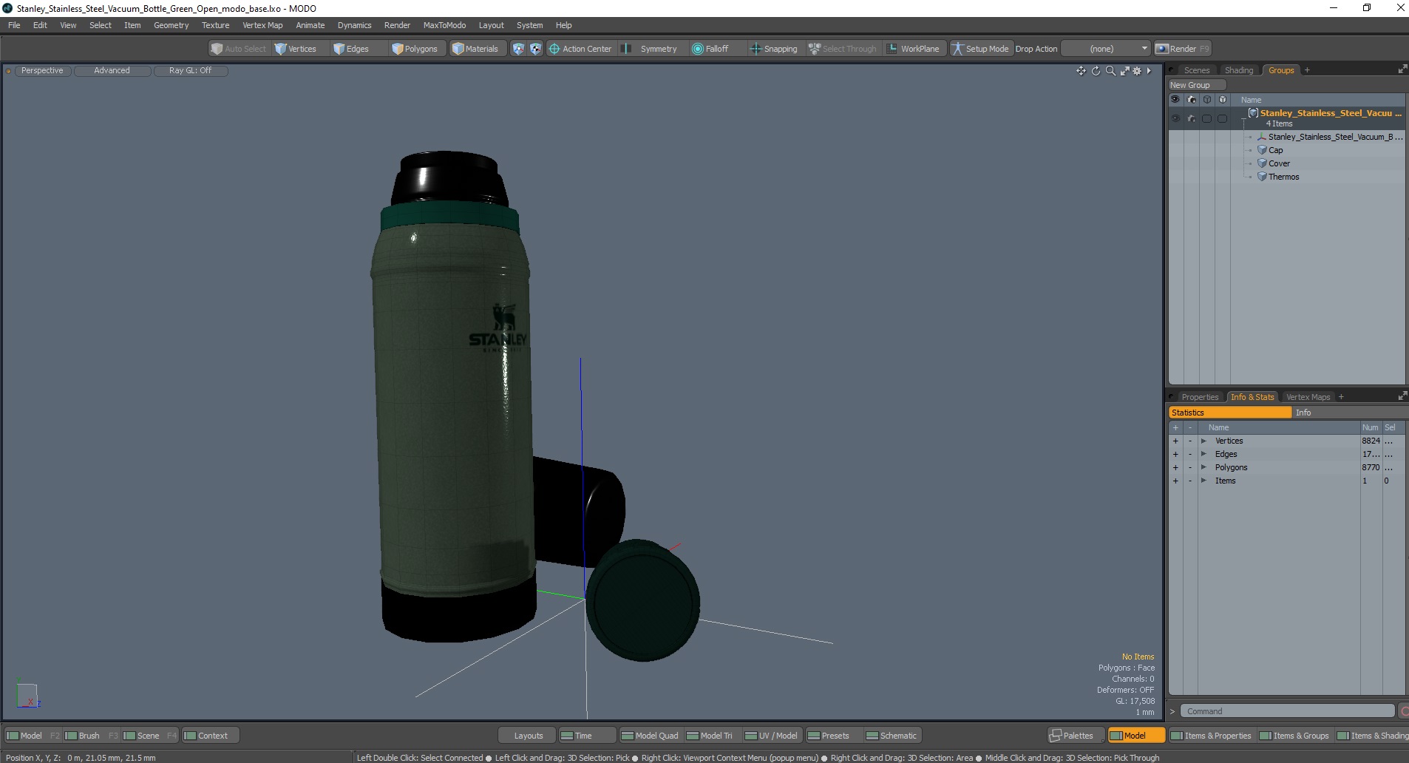Viewport: 1409px width, 763px height.
Task: Expand the Polygons statistics row
Action: 1203,468
